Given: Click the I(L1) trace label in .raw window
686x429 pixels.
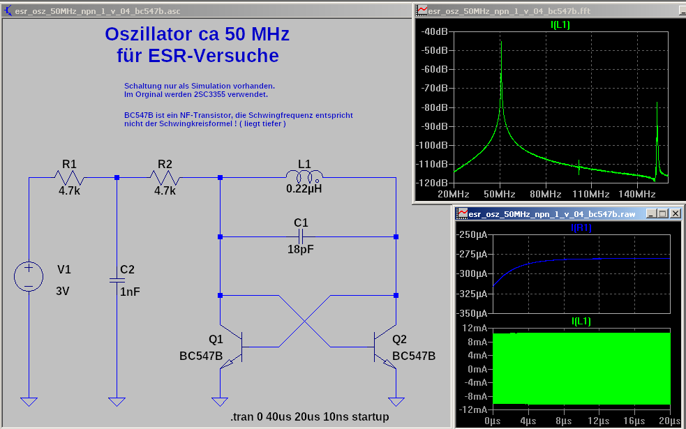Looking at the screenshot, I should 581,321.
